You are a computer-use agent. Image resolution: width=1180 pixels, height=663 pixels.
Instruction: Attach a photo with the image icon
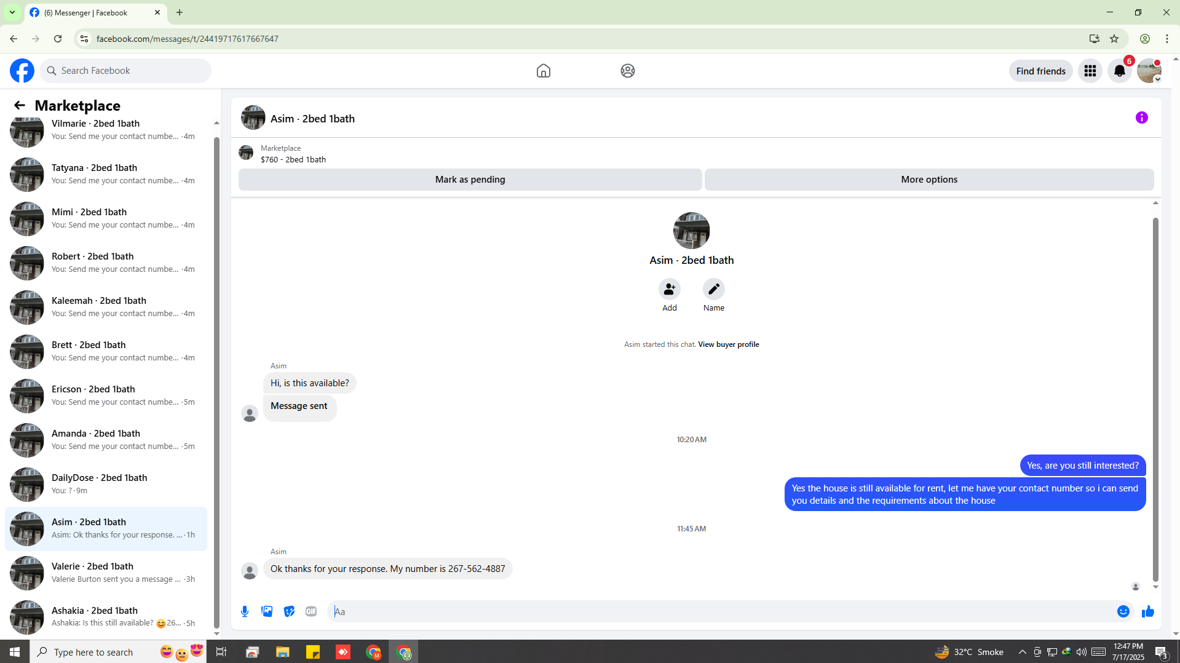click(267, 611)
